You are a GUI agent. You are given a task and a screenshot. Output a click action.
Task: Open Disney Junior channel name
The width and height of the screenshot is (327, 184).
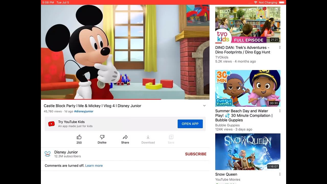point(66,152)
